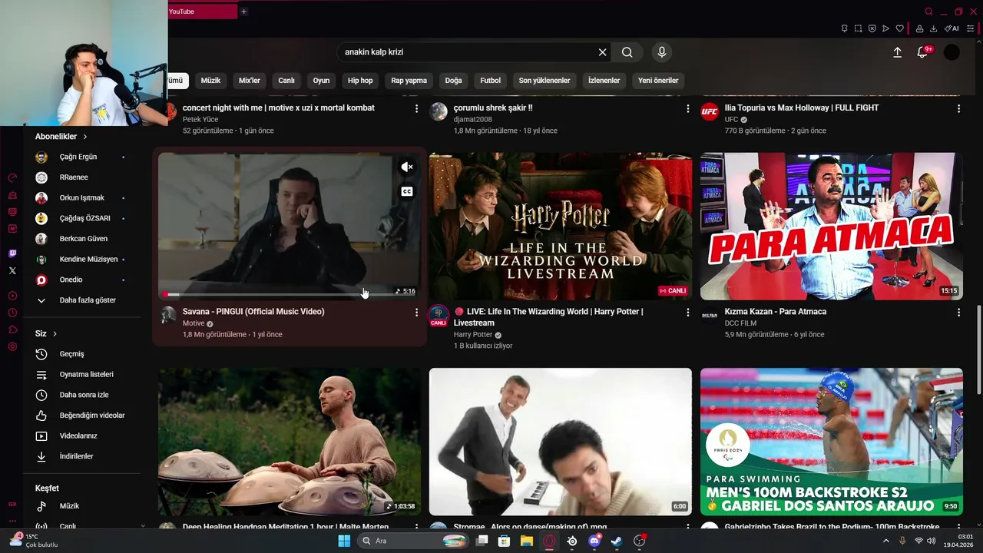Open options for Kızma Kazan video
983x553 pixels.
(x=958, y=313)
